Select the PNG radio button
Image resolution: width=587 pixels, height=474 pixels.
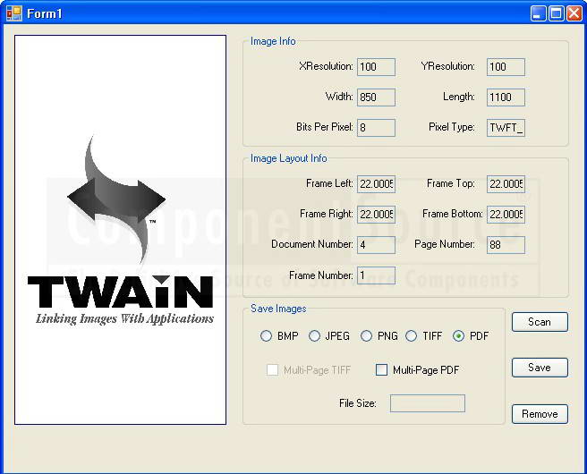point(366,336)
